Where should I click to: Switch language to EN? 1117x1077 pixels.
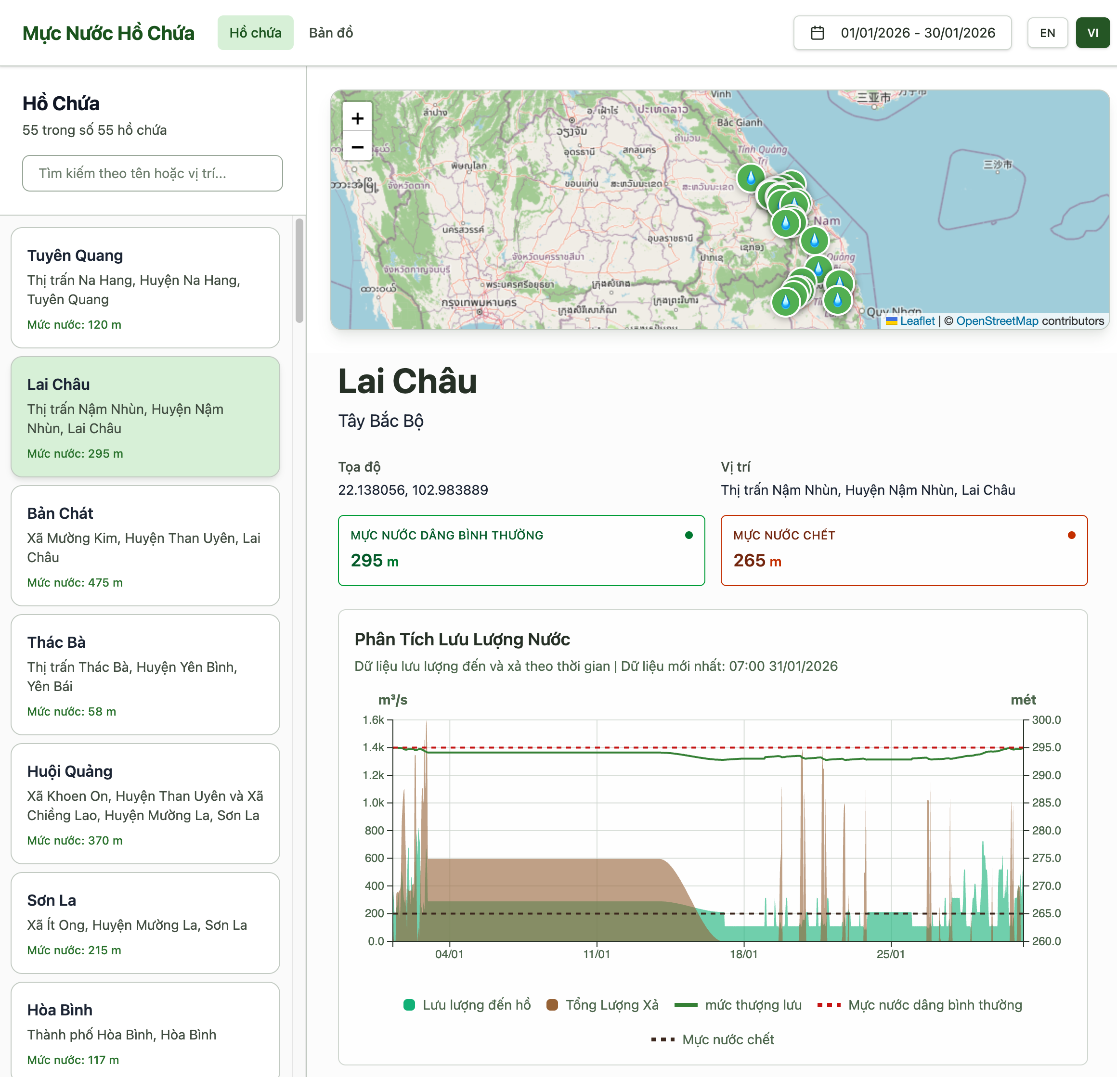point(1047,33)
